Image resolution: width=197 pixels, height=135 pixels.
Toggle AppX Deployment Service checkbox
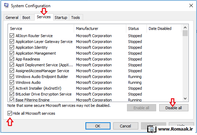[x=12, y=65]
